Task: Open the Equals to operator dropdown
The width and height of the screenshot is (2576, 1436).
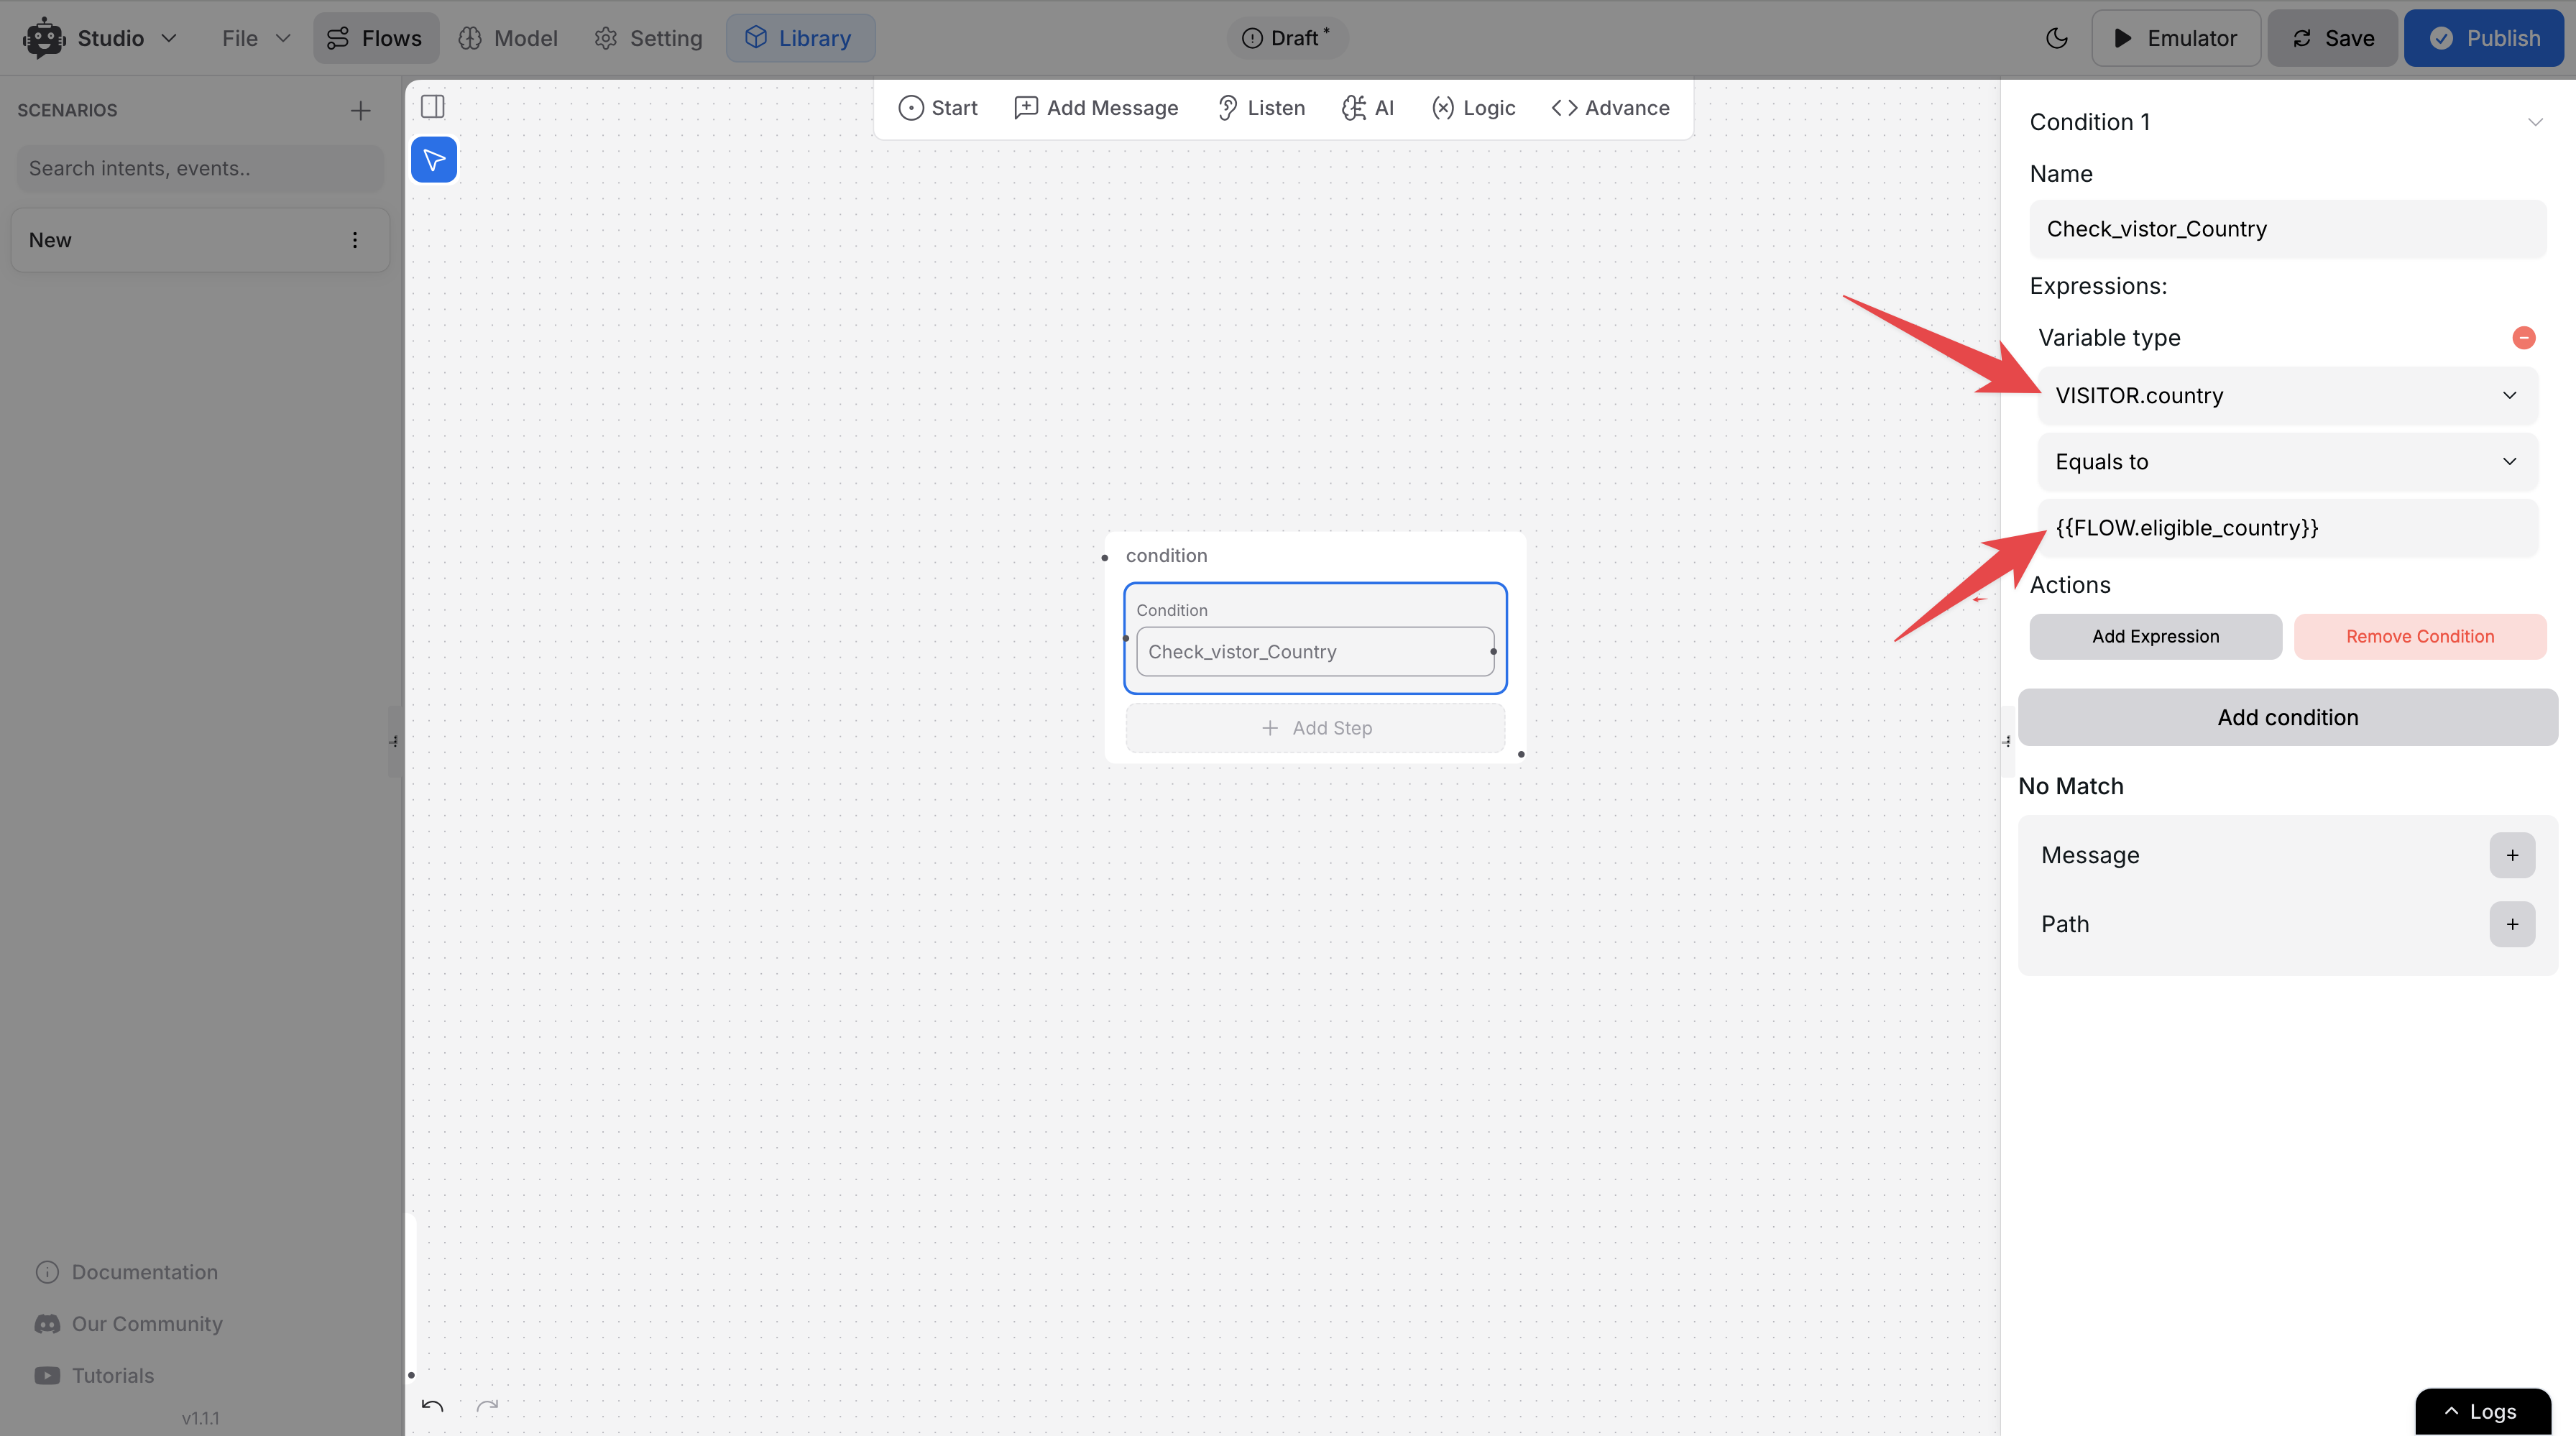Action: click(x=2288, y=462)
